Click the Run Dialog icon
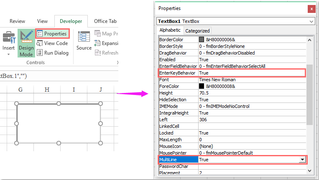319x180 pixels. [39, 52]
